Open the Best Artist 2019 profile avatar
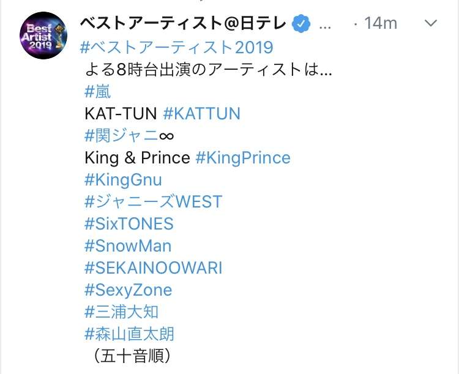 click(43, 36)
